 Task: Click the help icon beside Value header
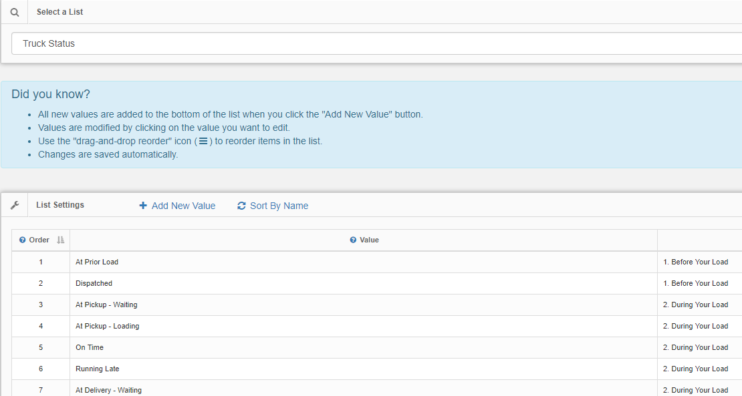pyautogui.click(x=353, y=240)
